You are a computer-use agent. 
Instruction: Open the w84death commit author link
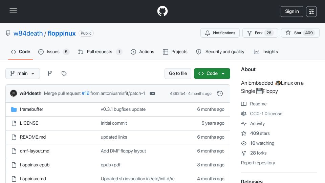30,94
